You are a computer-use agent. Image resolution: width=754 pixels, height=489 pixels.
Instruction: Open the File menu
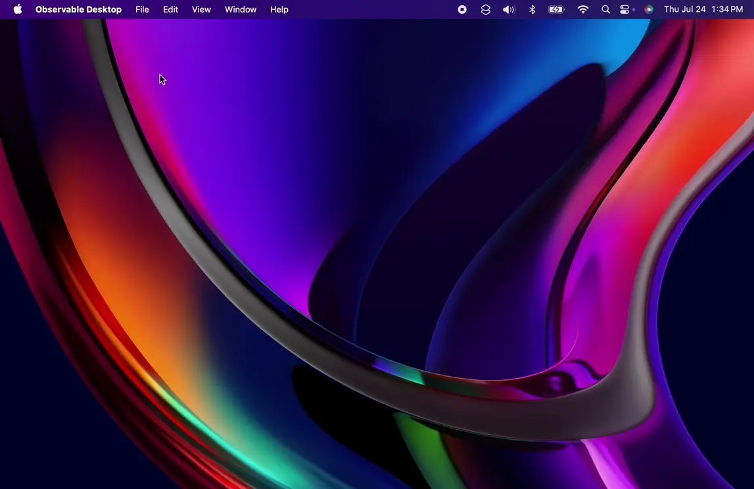click(x=142, y=9)
